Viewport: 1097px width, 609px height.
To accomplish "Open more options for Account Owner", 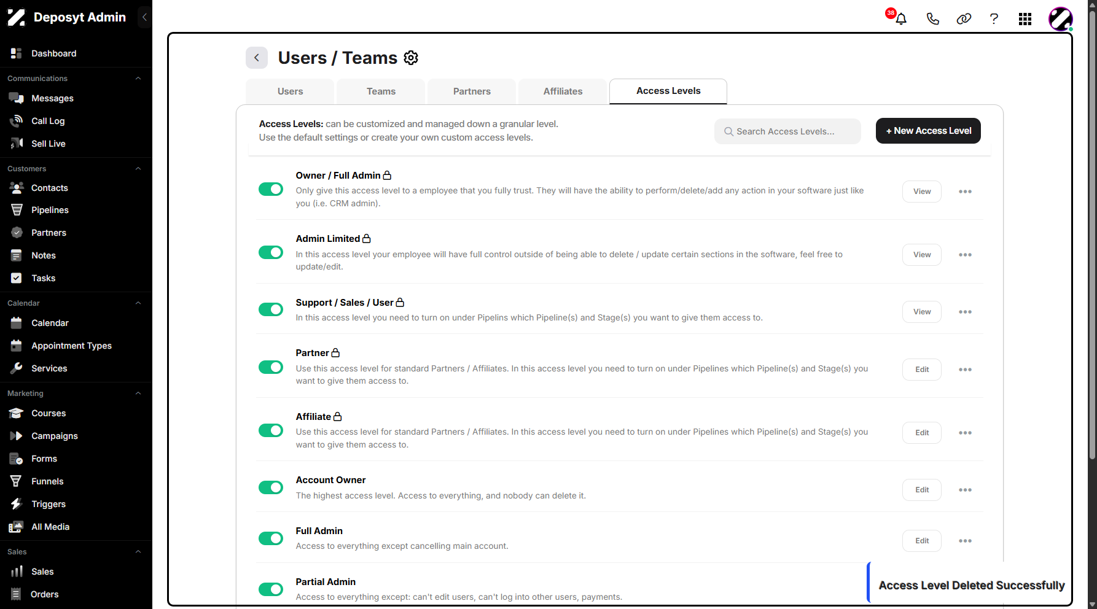I will coord(965,490).
